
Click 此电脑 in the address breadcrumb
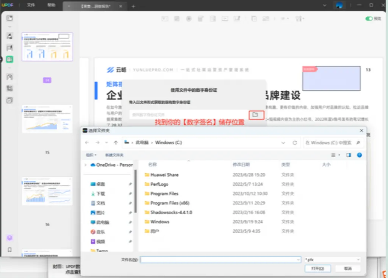pyautogui.click(x=142, y=142)
